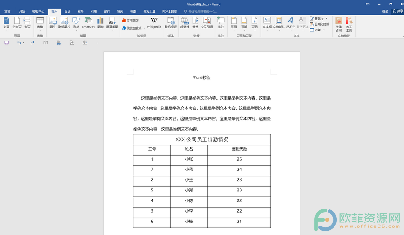Open the Footer (页脚) dropdown
This screenshot has height=235, width=404.
pos(244,23)
